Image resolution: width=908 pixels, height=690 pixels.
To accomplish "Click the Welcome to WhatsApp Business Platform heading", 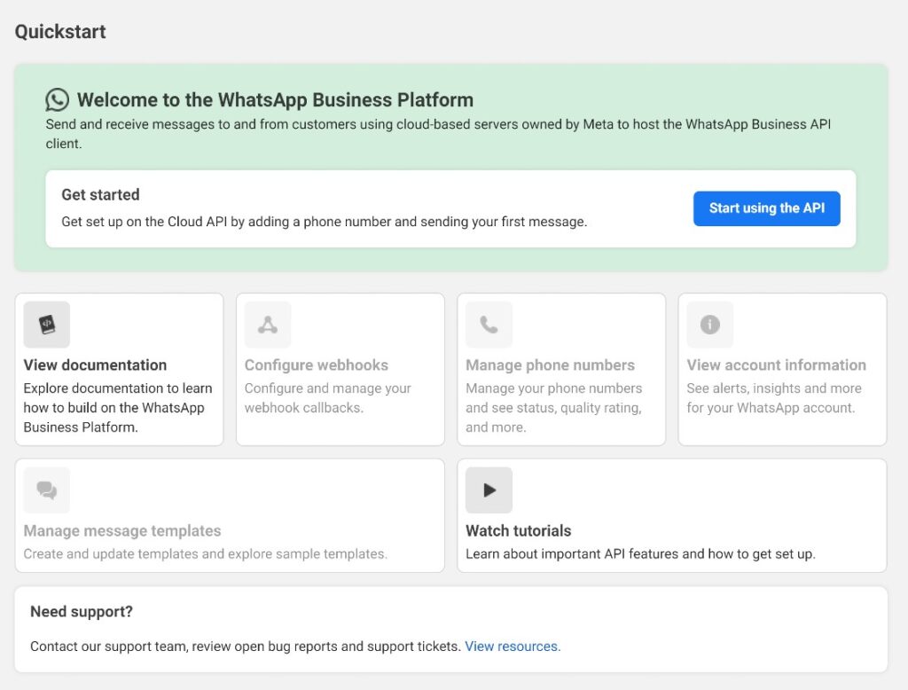I will point(276,99).
